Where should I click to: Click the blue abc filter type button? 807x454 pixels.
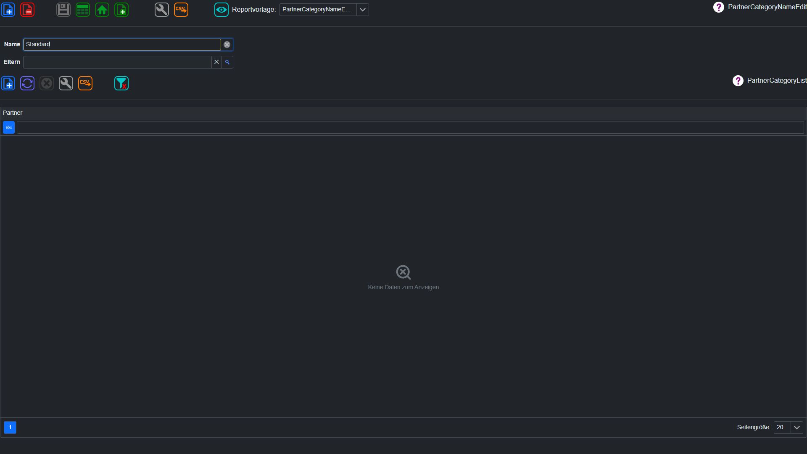pyautogui.click(x=9, y=127)
